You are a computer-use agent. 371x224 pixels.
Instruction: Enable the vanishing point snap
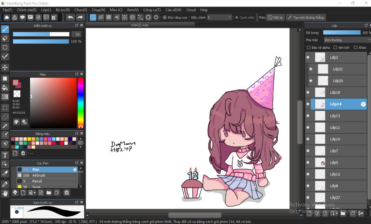[117, 17]
